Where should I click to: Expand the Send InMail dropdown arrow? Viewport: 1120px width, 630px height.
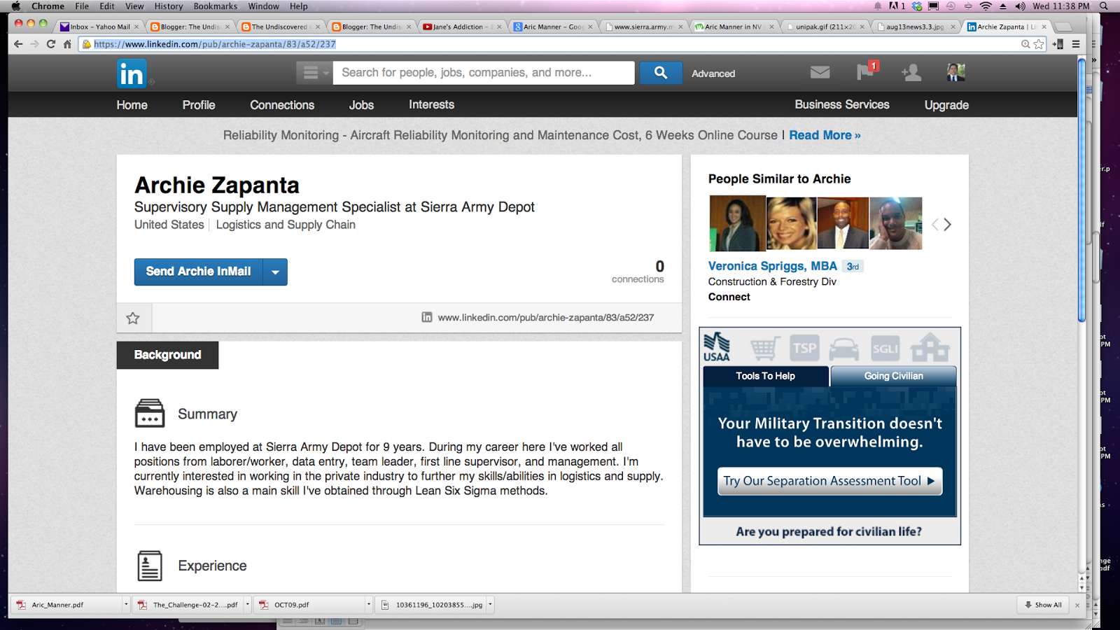click(x=275, y=272)
